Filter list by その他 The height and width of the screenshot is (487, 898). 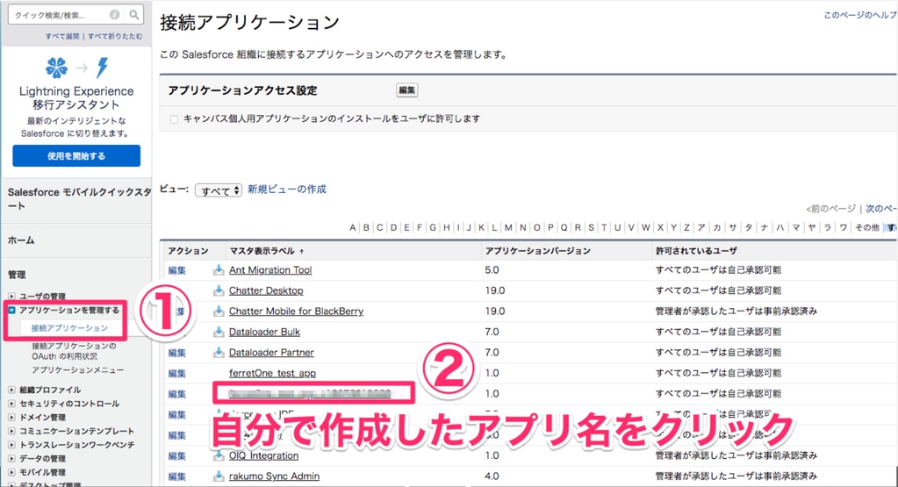pos(867,228)
